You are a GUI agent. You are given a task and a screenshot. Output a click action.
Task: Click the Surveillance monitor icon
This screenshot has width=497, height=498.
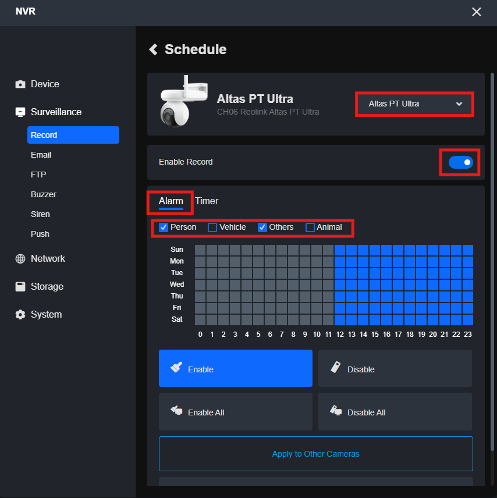pos(20,112)
